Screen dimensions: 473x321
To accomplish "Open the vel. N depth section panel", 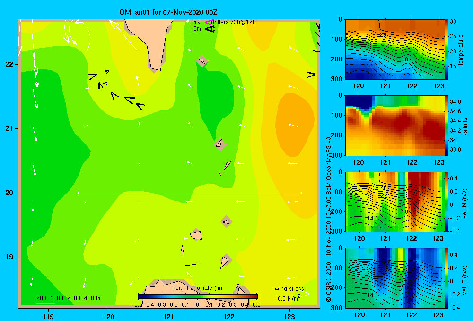I will (x=394, y=202).
